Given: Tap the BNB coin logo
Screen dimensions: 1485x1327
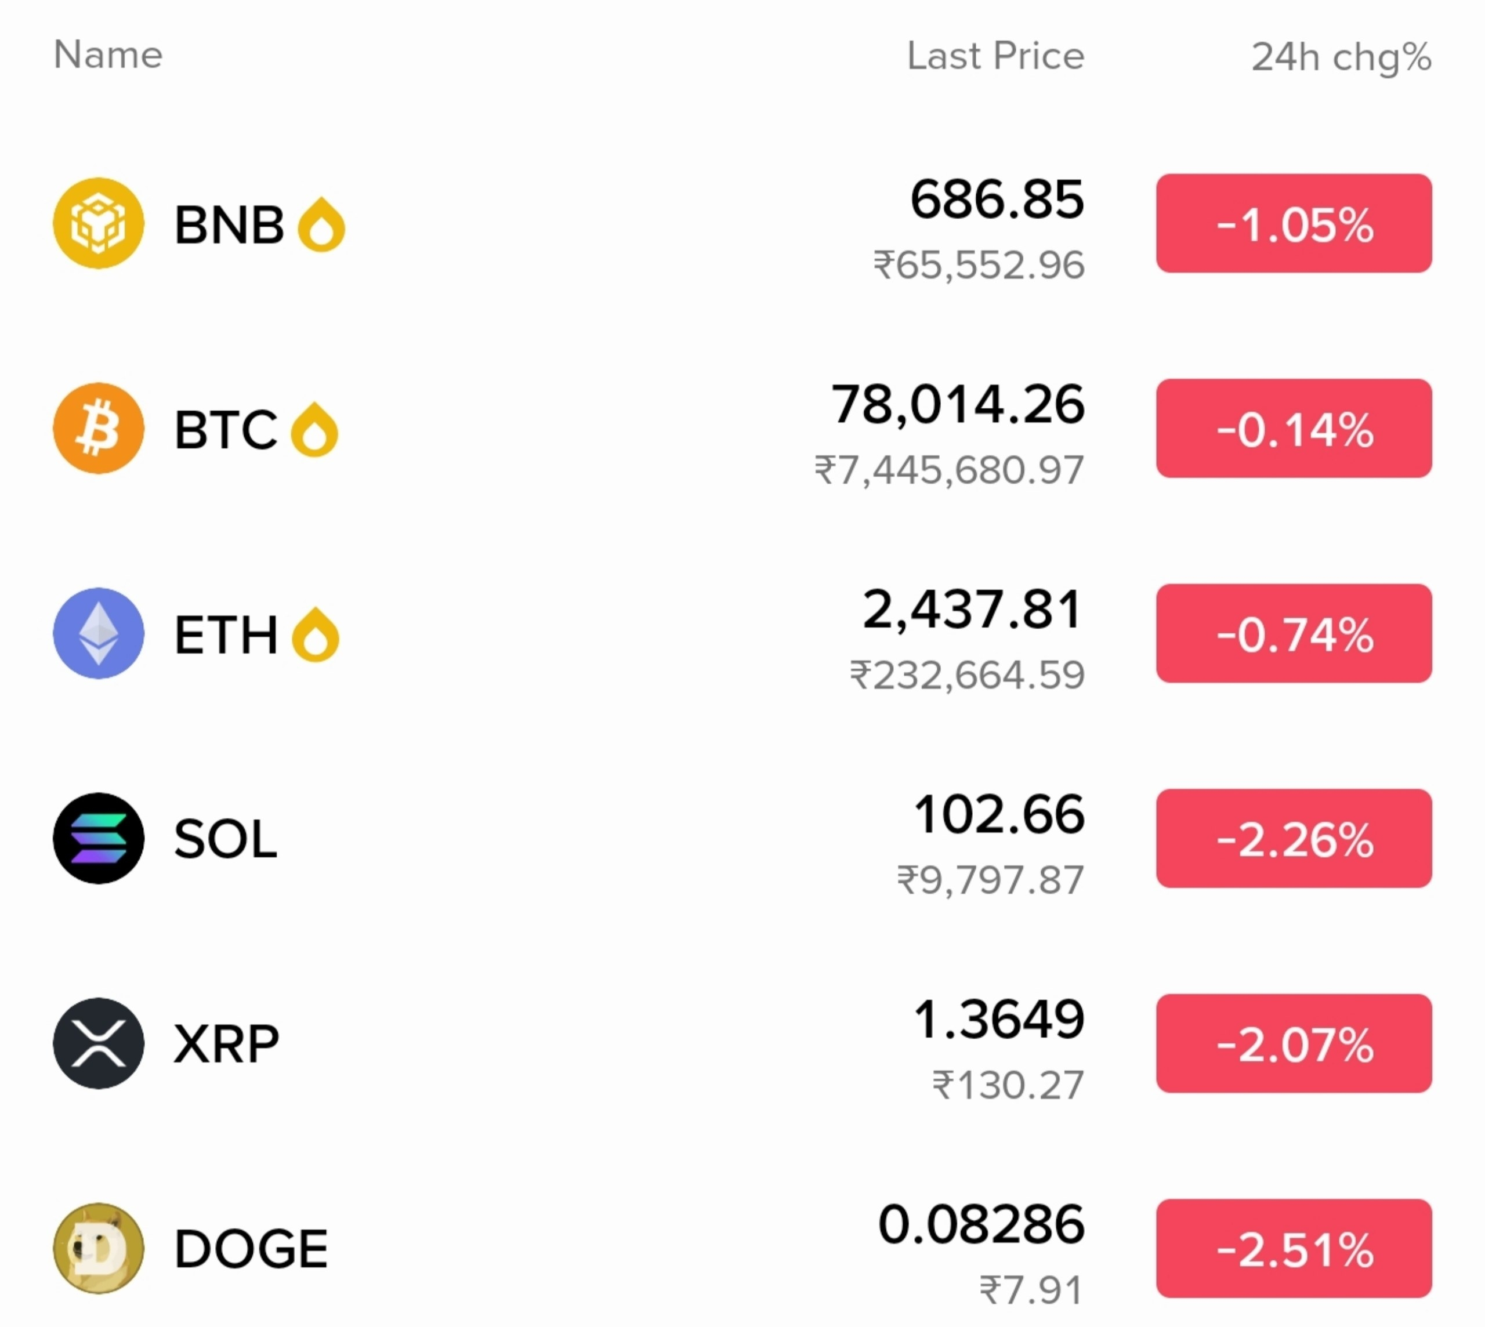Looking at the screenshot, I should coord(99,223).
